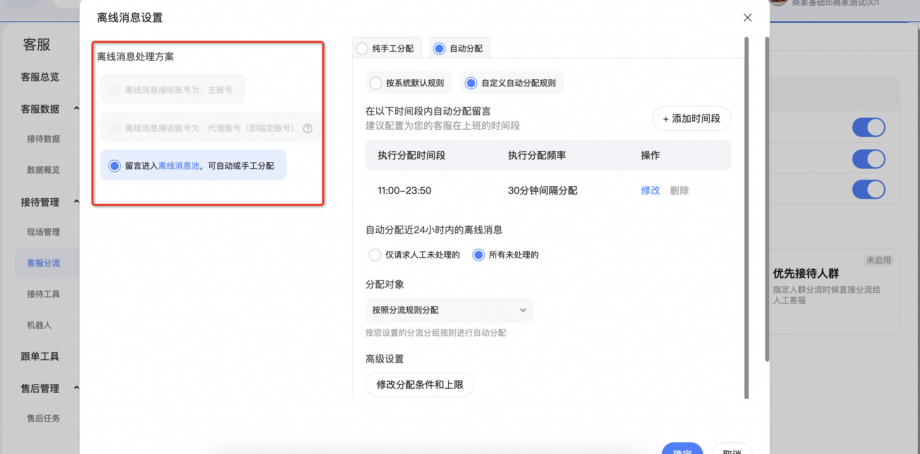Open 机器人 sidebar item
The height and width of the screenshot is (454, 920).
39,325
